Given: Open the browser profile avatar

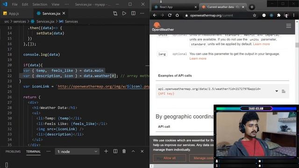Looking at the screenshot, I should [286, 15].
